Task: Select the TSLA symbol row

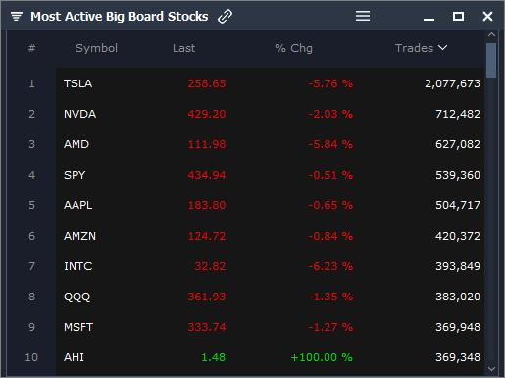Action: coord(270,83)
